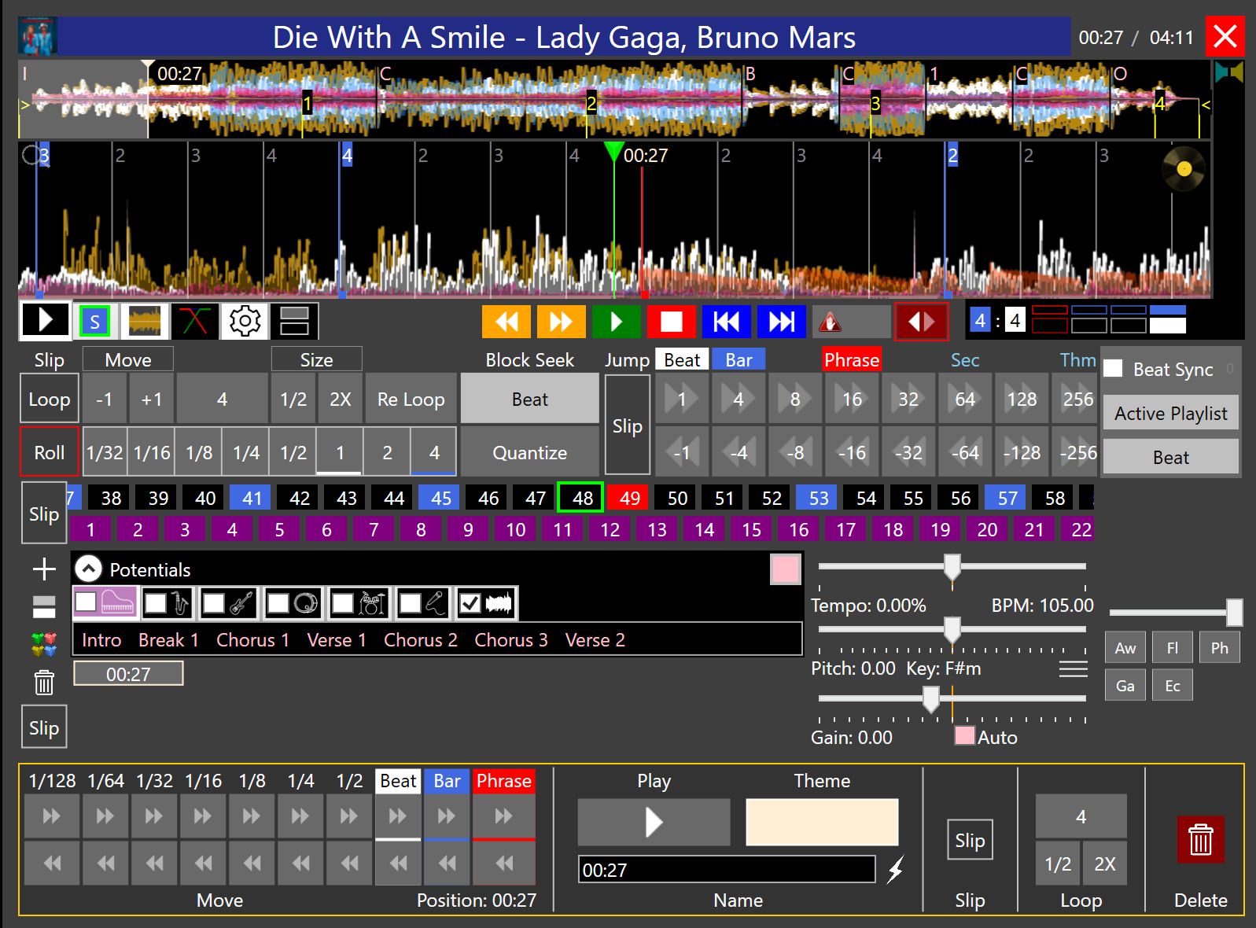This screenshot has height=928, width=1256.
Task: Click the split layout icon in the toolbar
Action: [294, 321]
